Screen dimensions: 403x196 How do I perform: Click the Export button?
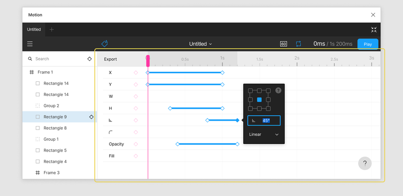110,59
